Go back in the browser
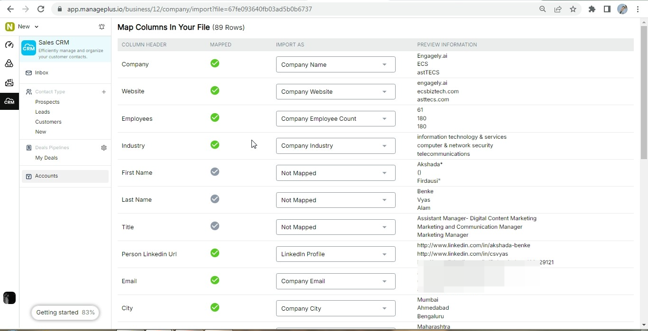This screenshot has height=331, width=648. click(10, 9)
